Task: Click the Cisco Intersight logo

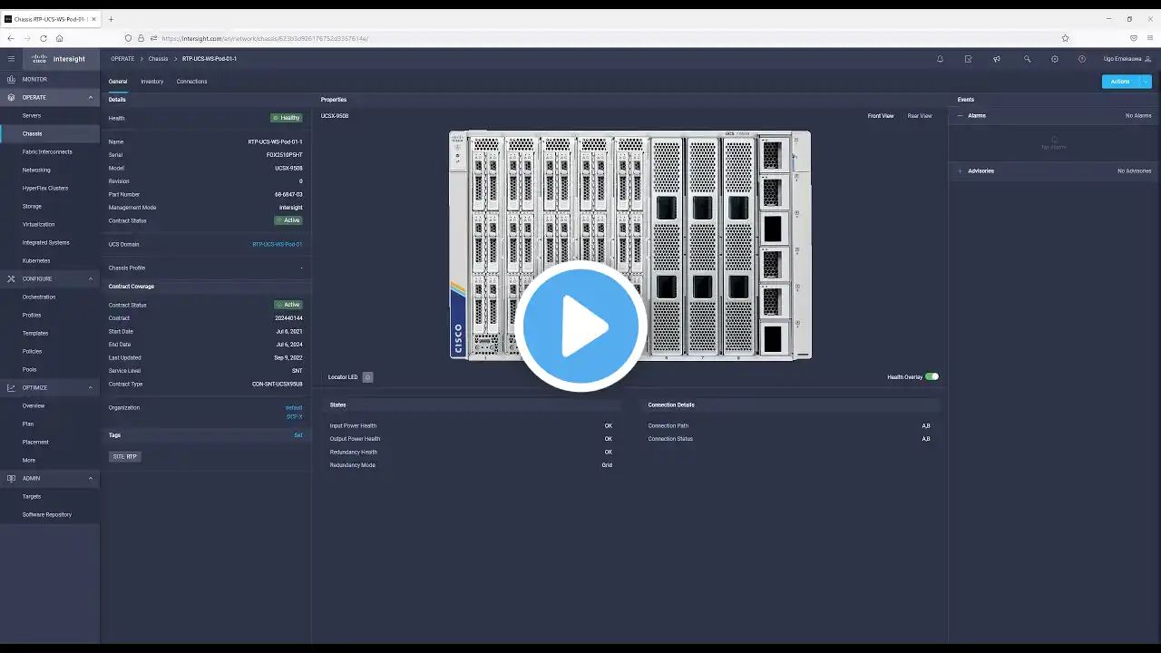Action: [x=58, y=59]
